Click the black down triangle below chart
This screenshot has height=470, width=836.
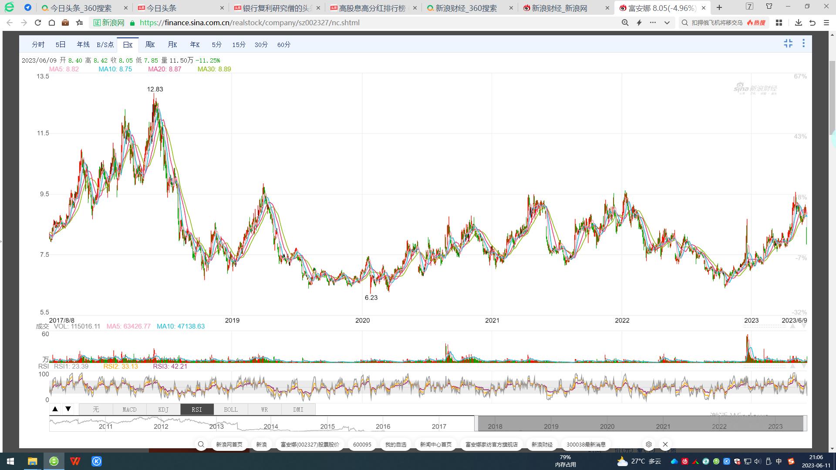[68, 409]
